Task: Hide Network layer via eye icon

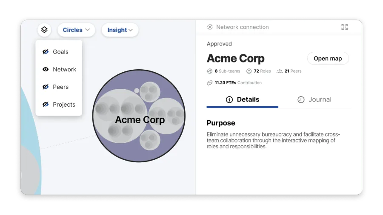Action: (46, 69)
